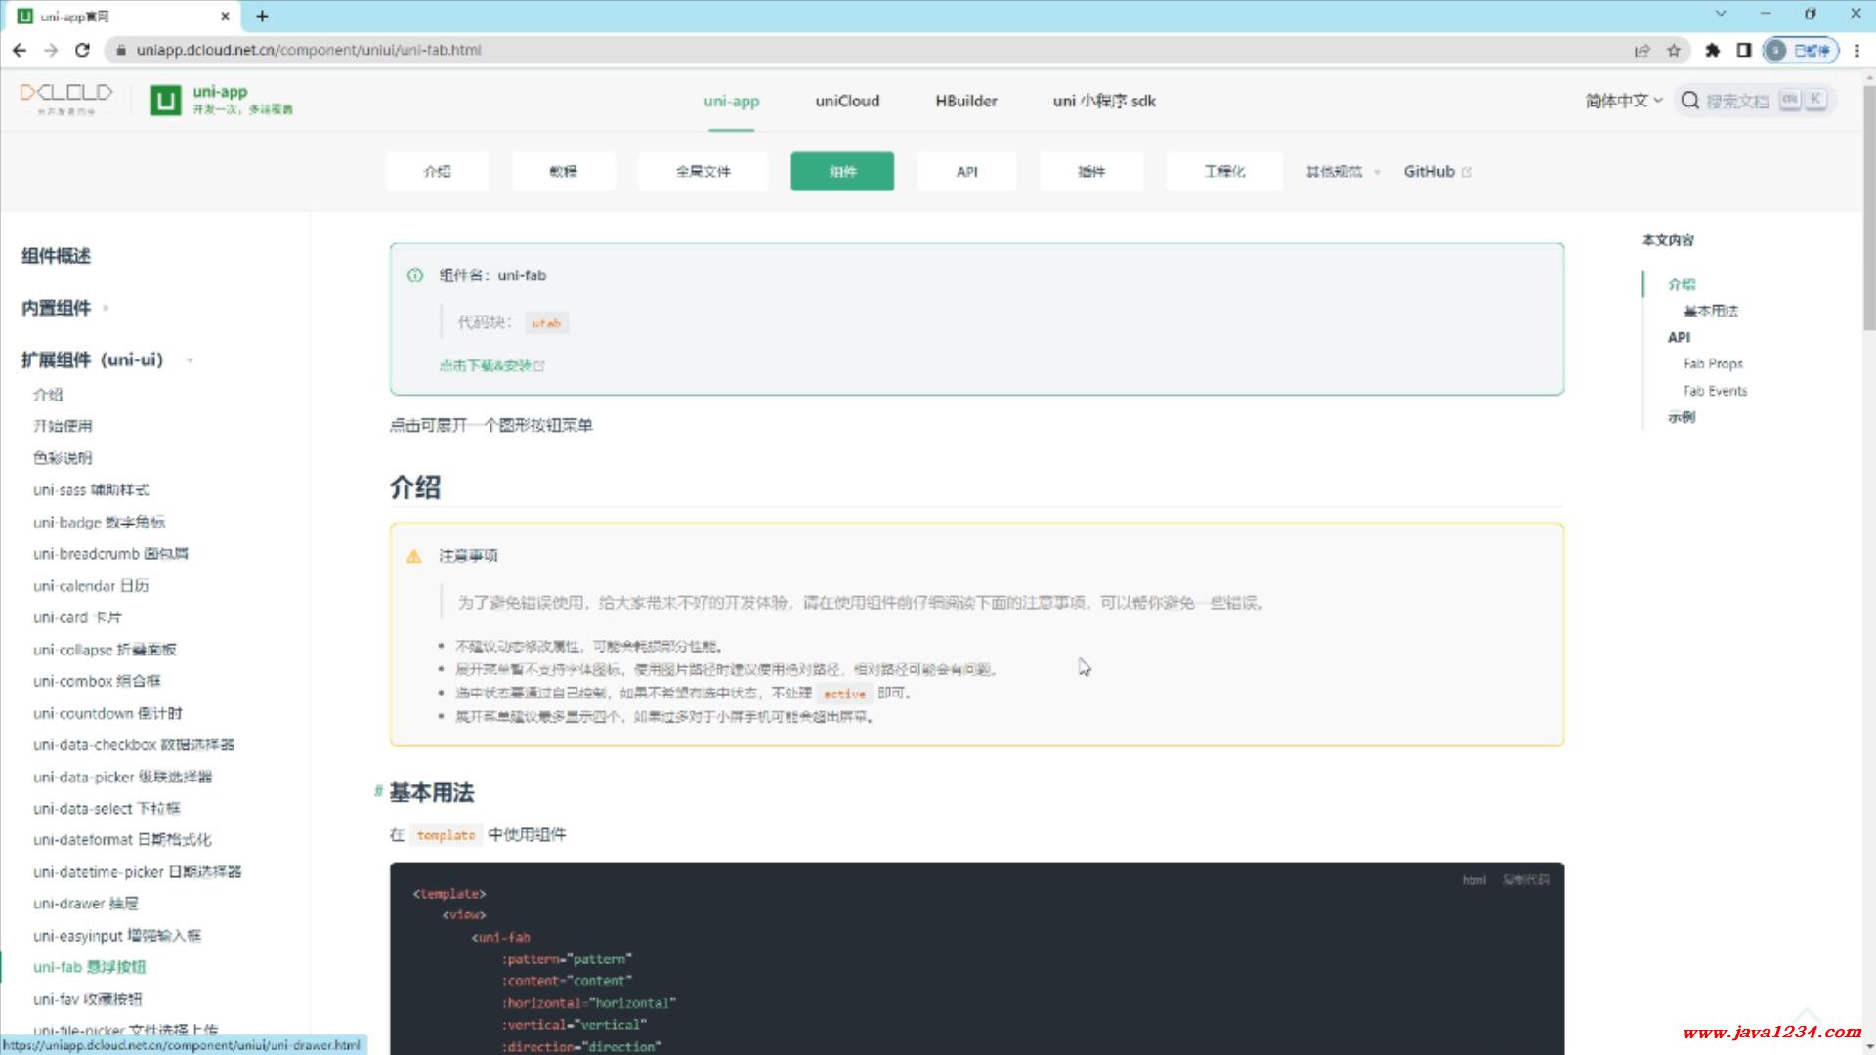The width and height of the screenshot is (1876, 1055).
Task: Open the 简体中文 language dropdown
Action: tap(1623, 101)
